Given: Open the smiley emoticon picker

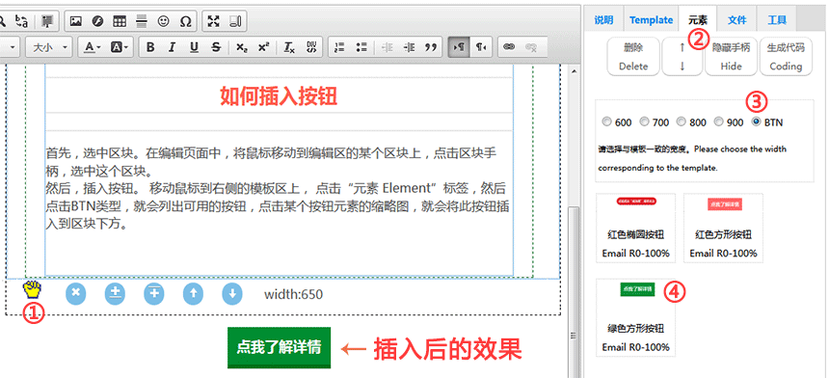Looking at the screenshot, I should click(x=163, y=21).
